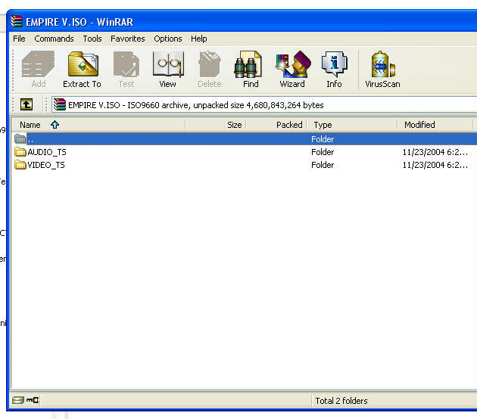Click the modified date of AUDIO_TS
This screenshot has width=477, height=419.
click(x=435, y=152)
